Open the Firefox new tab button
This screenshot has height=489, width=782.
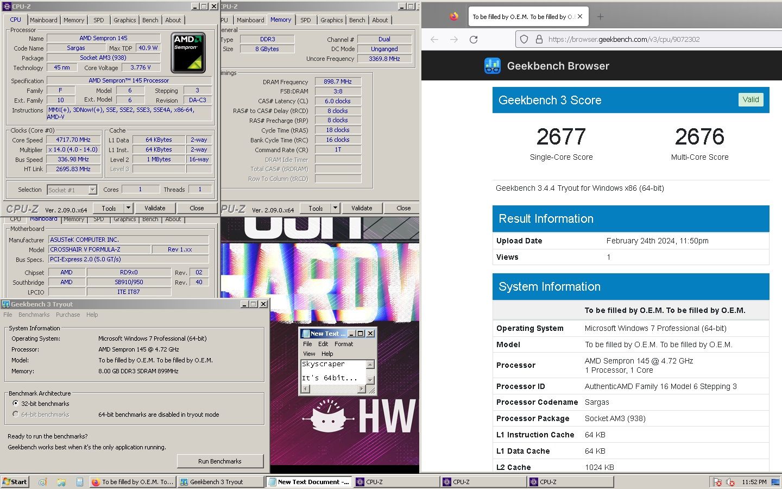point(600,16)
